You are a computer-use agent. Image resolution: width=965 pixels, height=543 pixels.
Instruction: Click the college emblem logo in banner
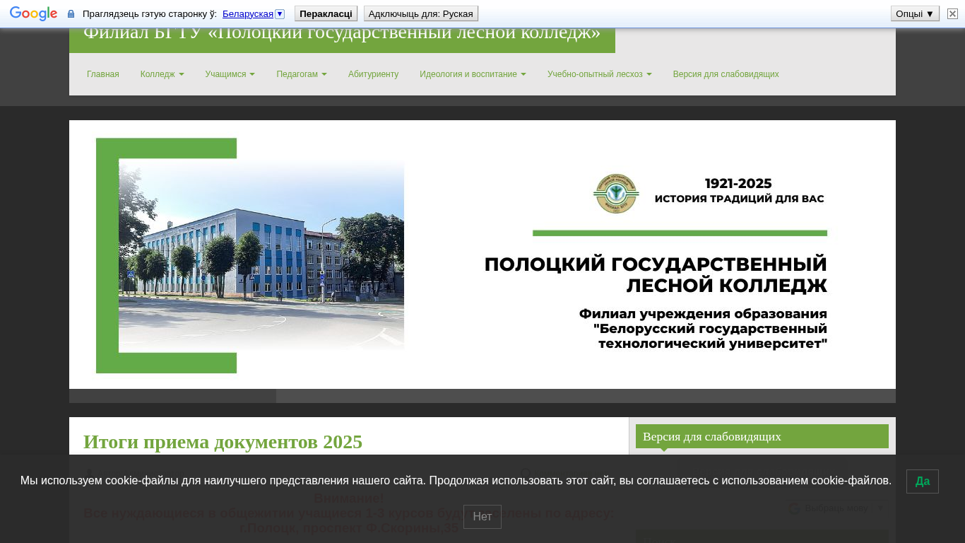click(616, 193)
